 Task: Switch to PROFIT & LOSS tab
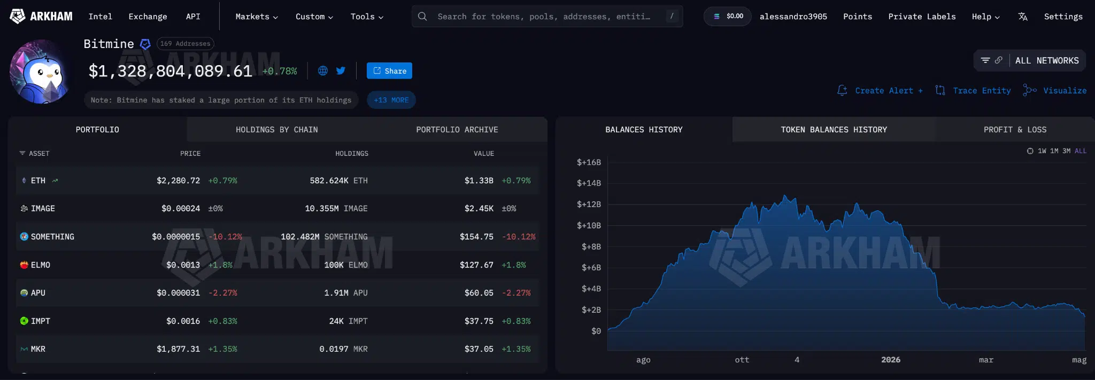1015,130
